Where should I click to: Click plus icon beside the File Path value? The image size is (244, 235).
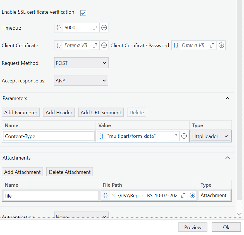tap(192, 195)
